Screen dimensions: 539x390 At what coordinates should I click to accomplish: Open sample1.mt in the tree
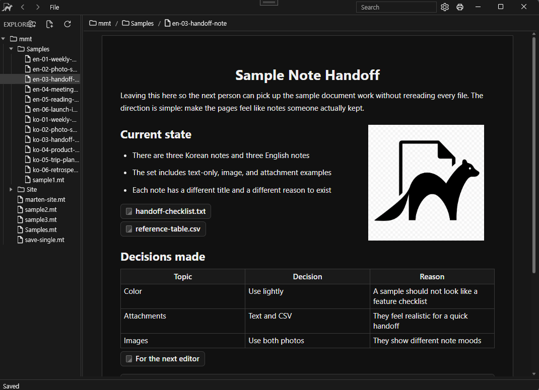(45, 180)
